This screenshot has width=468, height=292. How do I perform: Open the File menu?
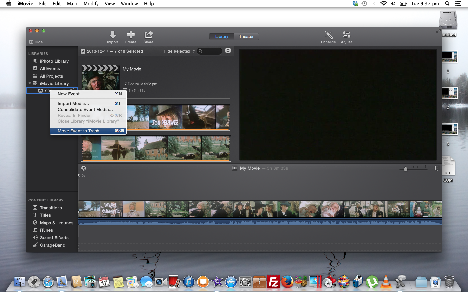coord(43,4)
